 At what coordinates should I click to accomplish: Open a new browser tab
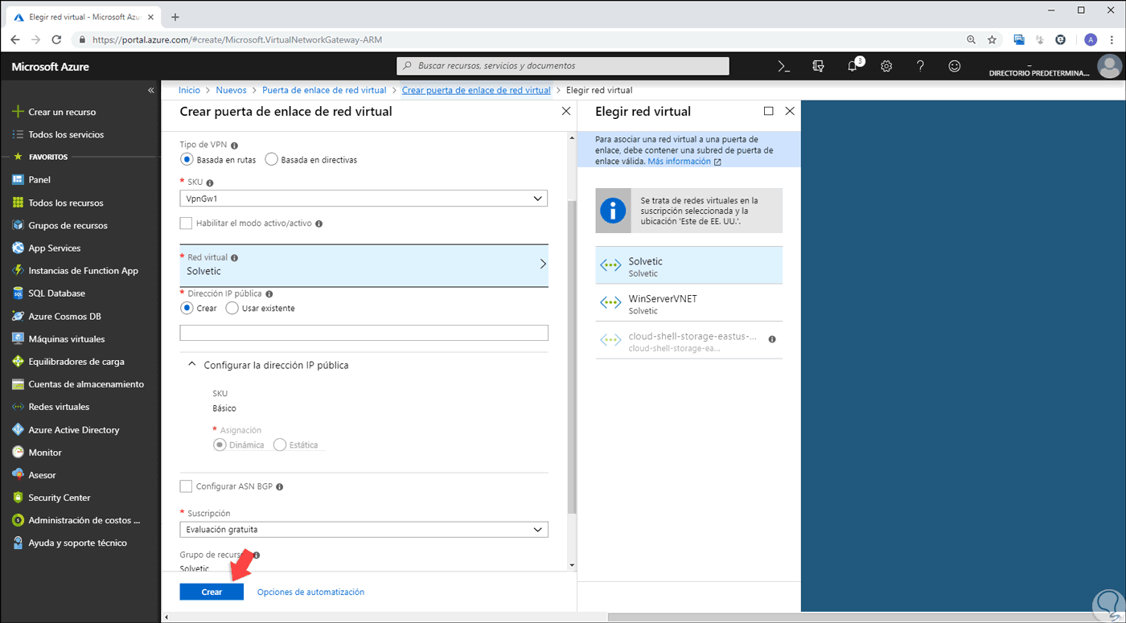click(x=175, y=17)
